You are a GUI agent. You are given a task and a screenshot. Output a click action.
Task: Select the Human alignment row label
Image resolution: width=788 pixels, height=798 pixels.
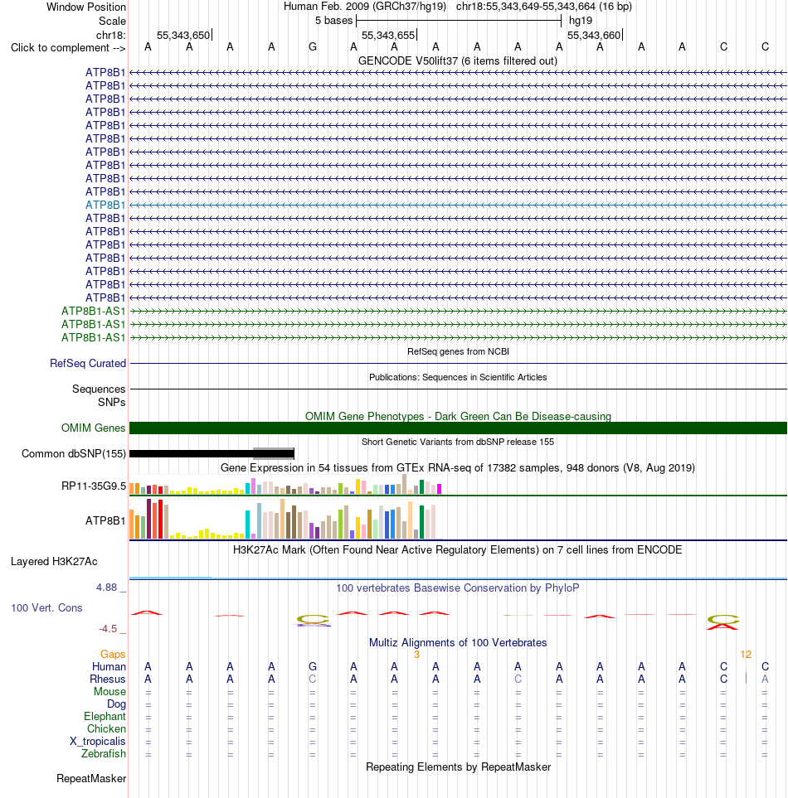click(x=109, y=667)
